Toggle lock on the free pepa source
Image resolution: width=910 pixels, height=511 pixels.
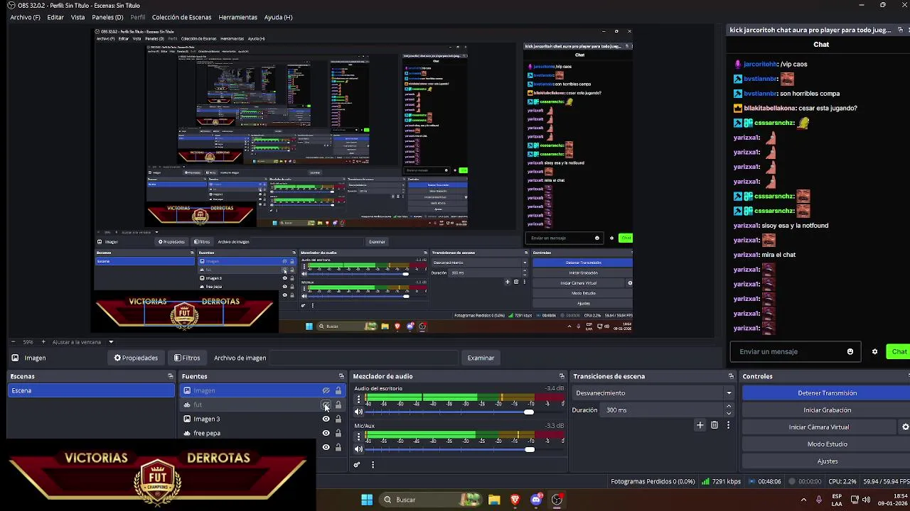coord(338,433)
